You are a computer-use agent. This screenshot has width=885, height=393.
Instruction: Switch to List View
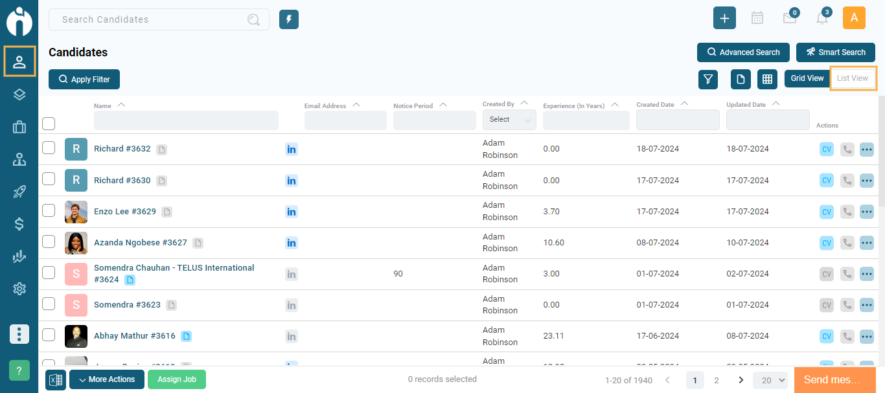pyautogui.click(x=853, y=78)
